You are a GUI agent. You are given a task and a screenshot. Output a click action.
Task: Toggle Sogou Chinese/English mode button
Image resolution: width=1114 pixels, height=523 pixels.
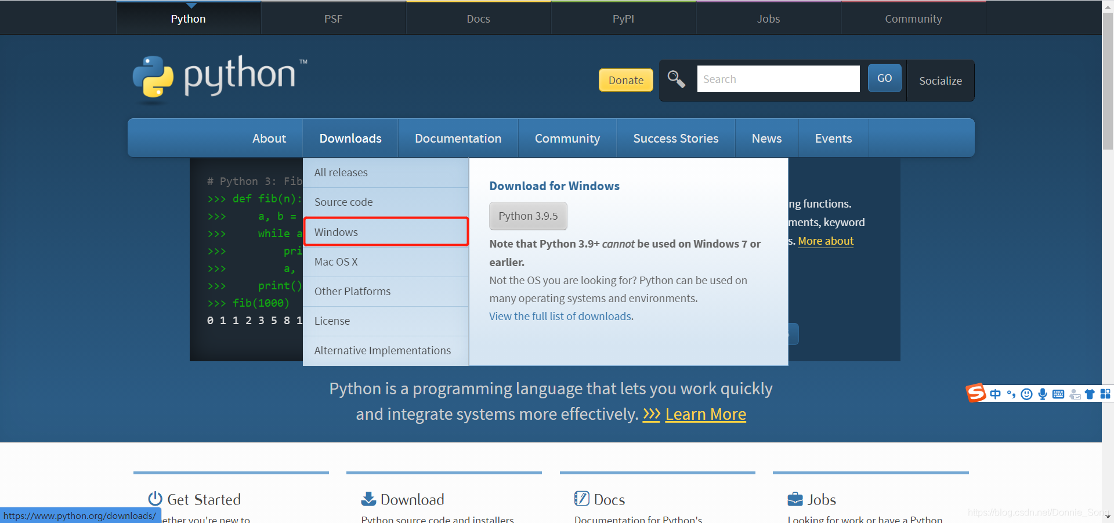pyautogui.click(x=996, y=394)
